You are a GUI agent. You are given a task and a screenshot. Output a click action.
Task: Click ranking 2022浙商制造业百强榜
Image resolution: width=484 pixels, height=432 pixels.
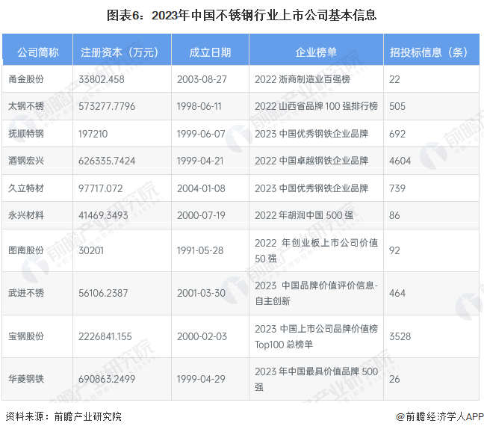(302, 79)
